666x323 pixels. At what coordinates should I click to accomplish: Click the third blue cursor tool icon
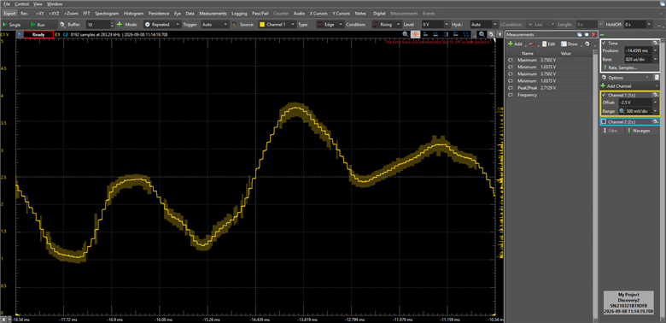[446, 34]
